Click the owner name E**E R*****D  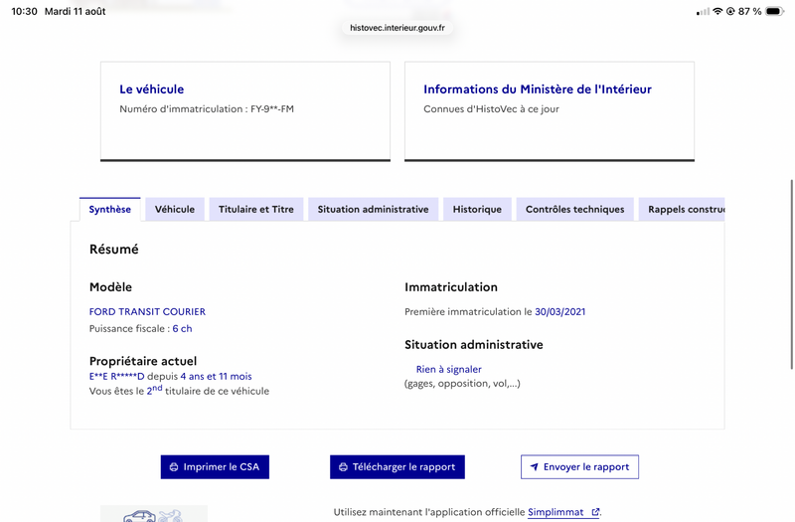(116, 377)
